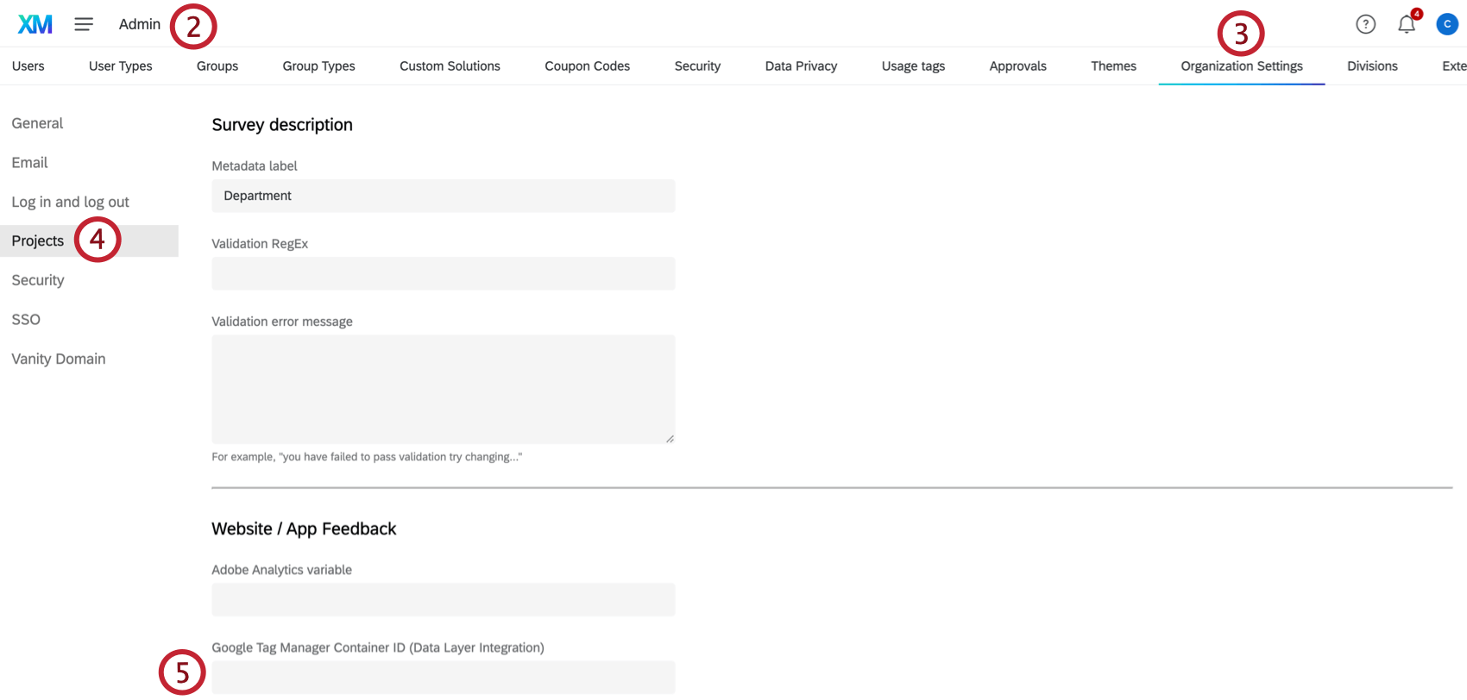Focus the Validation RegEx field
This screenshot has width=1467, height=700.
(443, 273)
